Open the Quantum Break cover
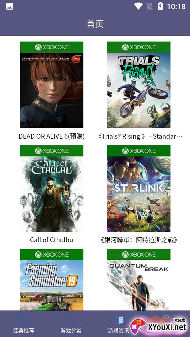This screenshot has width=190, height=337. point(139,280)
